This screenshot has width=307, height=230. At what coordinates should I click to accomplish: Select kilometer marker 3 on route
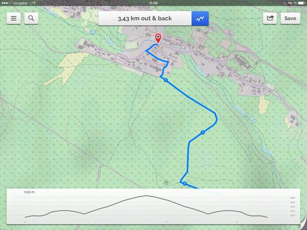[x=166, y=80]
